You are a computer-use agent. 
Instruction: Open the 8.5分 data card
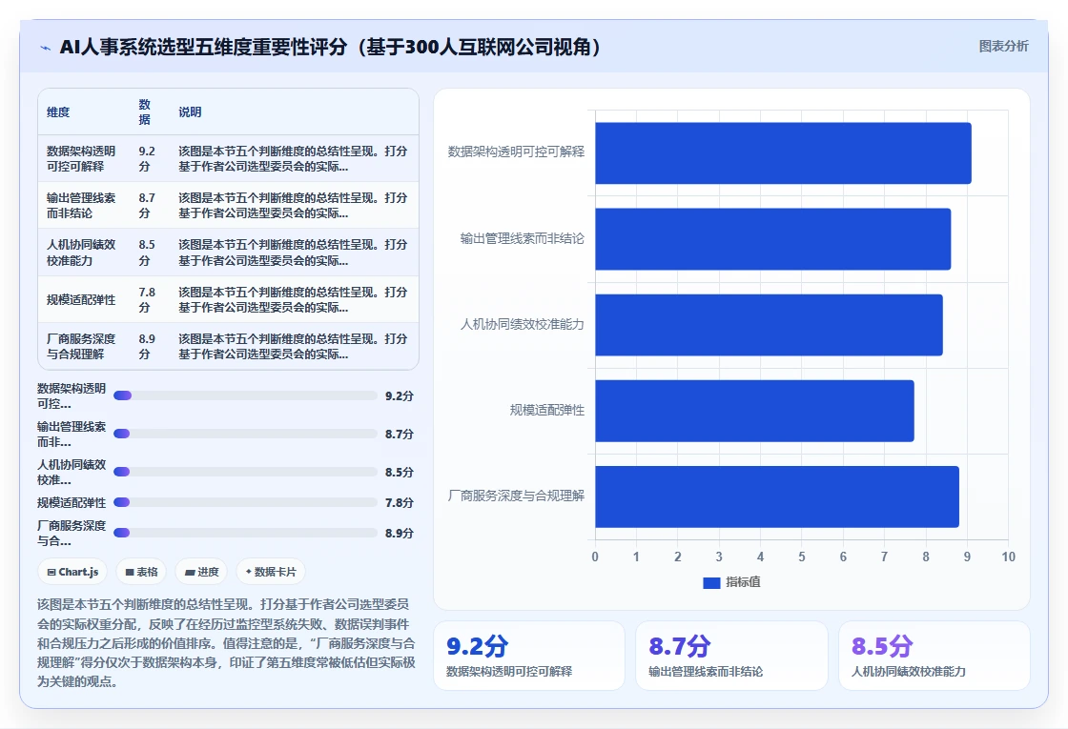point(934,656)
